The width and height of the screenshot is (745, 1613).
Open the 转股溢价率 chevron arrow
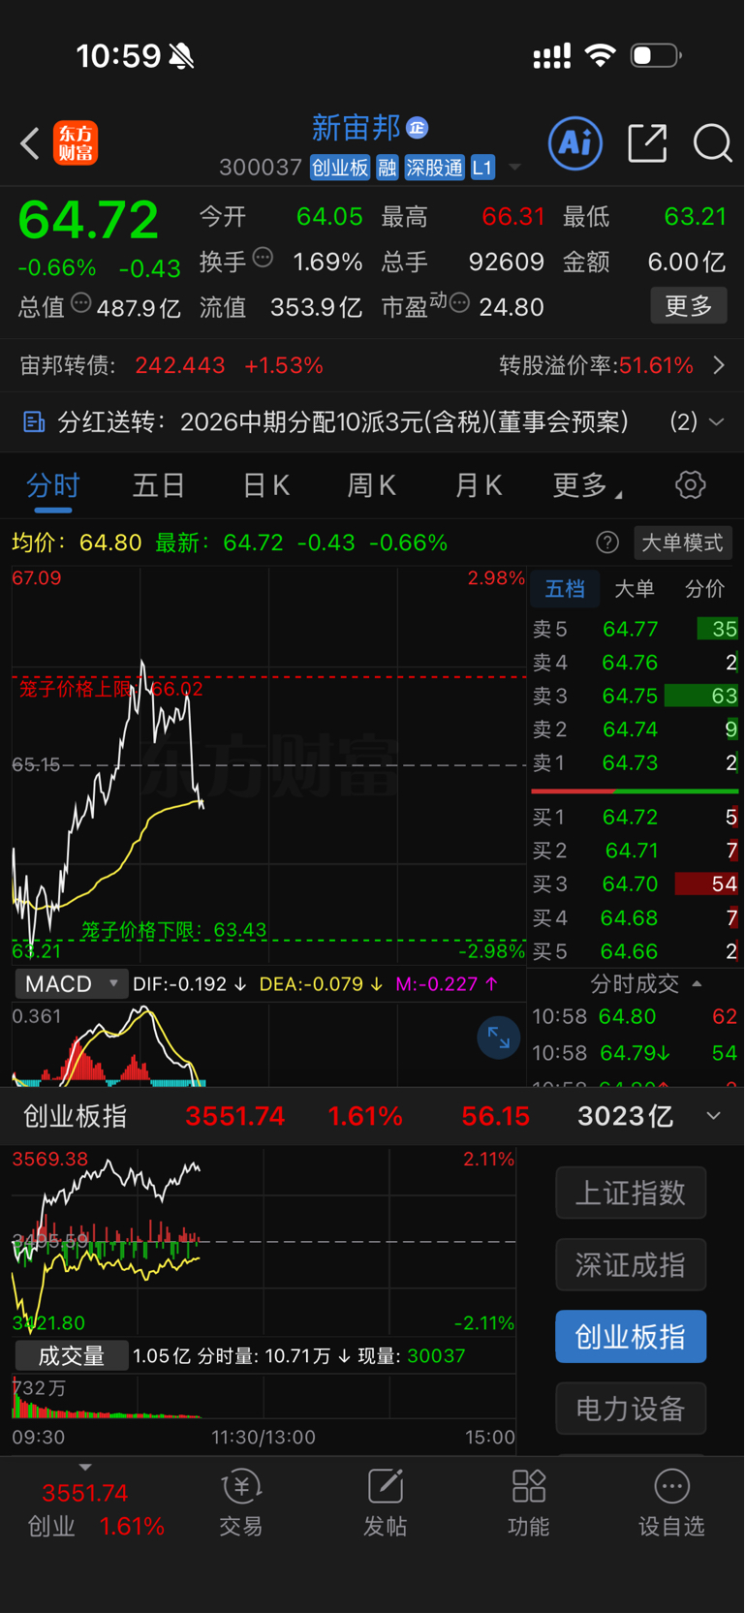(x=719, y=365)
